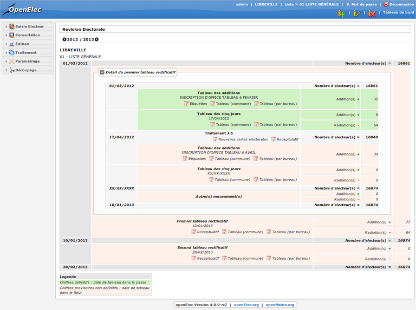416x310 pixels.
Task: Expand the Consultation menu section
Action: click(28, 35)
